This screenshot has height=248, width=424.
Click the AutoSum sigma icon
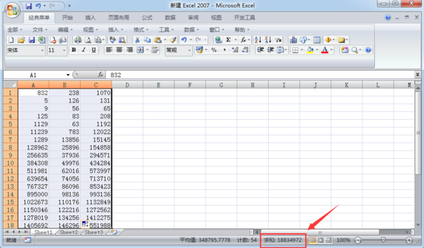click(228, 40)
